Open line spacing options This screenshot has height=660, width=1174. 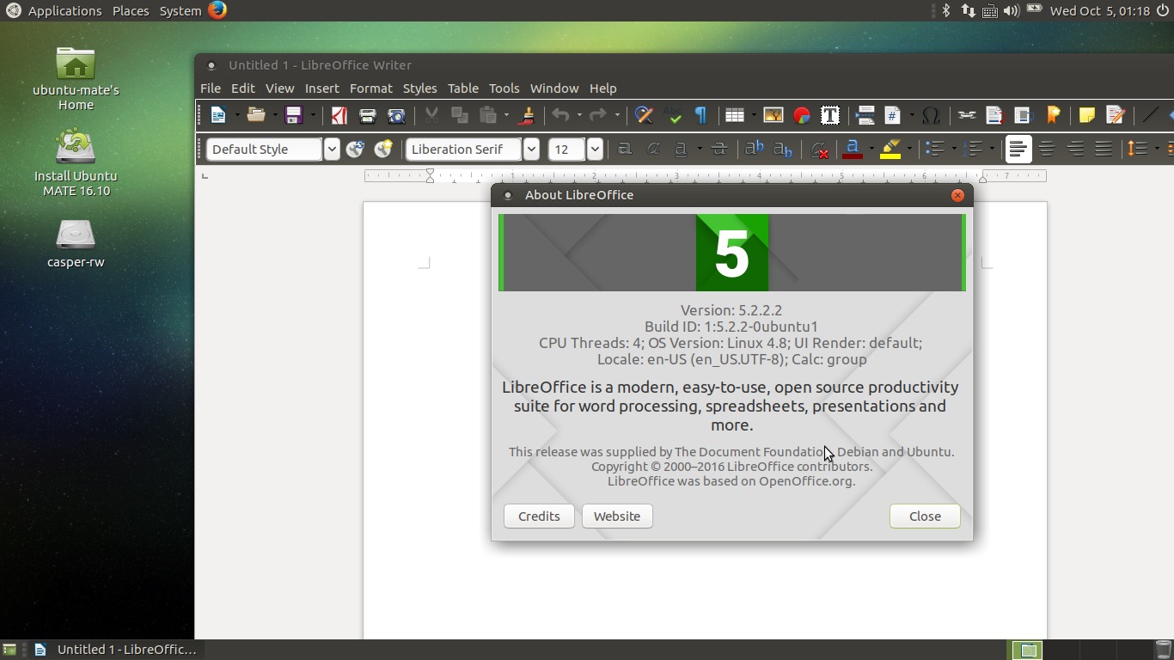click(1138, 149)
